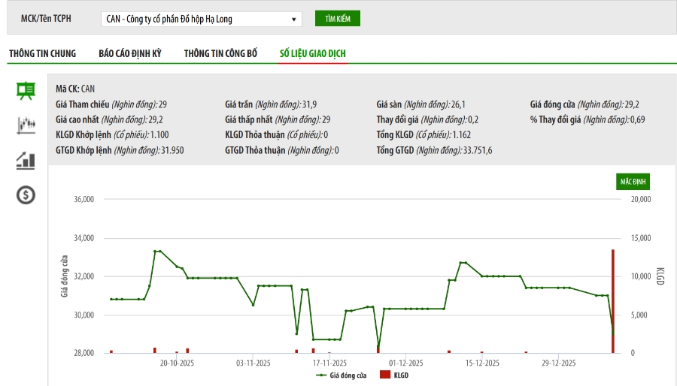Go to the THÔNG TIN CÔNG BỐ tab
This screenshot has width=677, height=386.
click(220, 53)
